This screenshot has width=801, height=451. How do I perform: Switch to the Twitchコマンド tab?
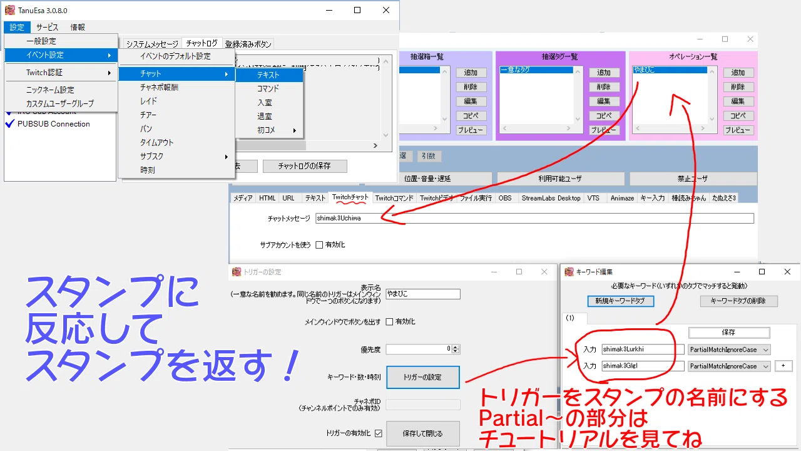(x=394, y=198)
